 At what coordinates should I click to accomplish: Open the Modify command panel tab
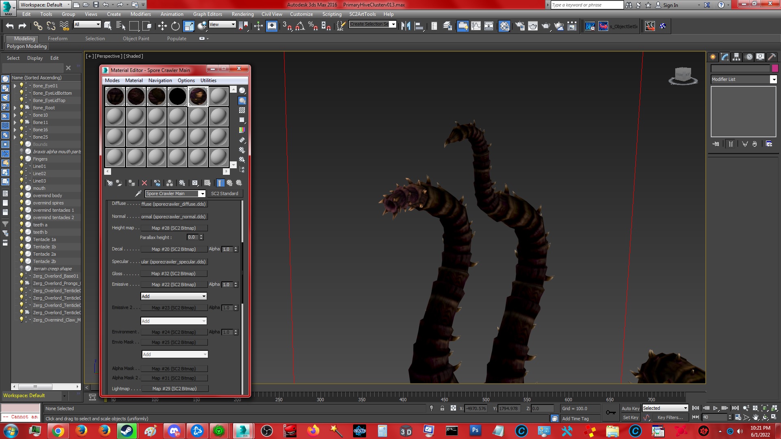tap(725, 57)
